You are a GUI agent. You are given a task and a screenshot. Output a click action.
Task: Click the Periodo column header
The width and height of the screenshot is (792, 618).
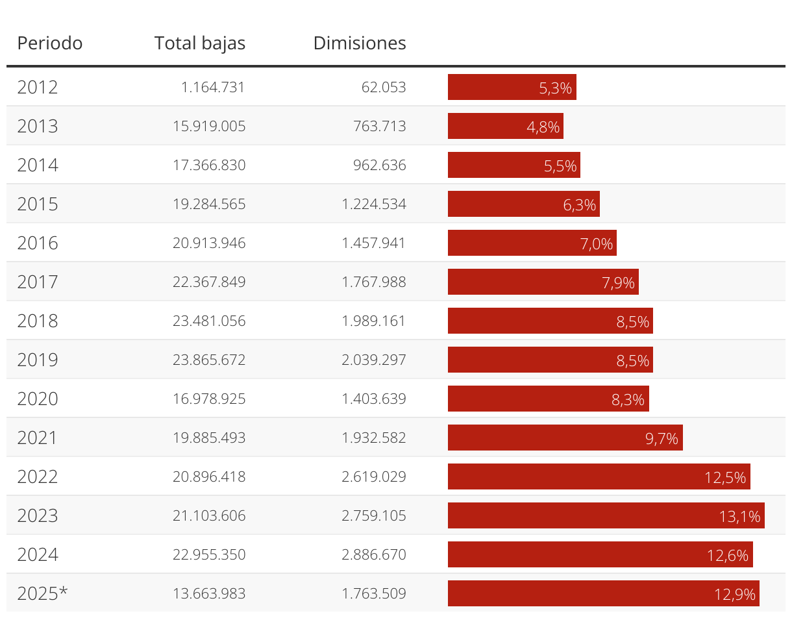(50, 43)
